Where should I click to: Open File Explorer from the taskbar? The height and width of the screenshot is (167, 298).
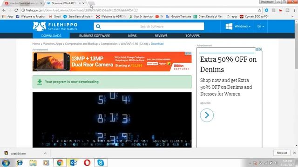coord(33,163)
